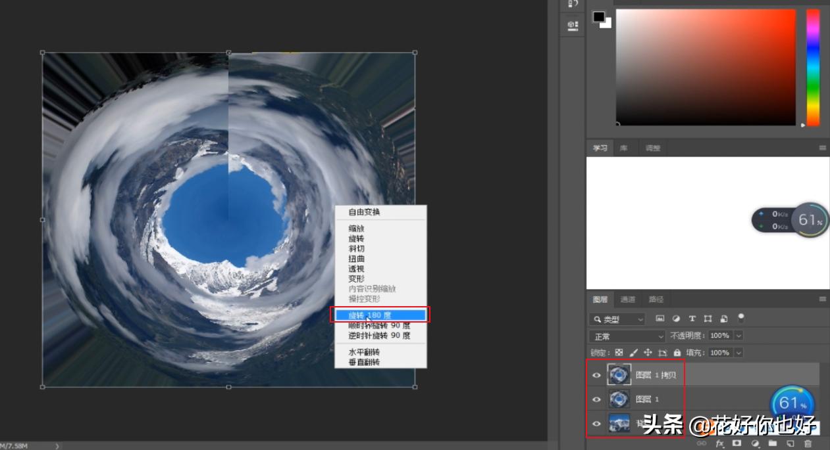Delete layer trash icon
830x450 pixels.
pyautogui.click(x=808, y=444)
